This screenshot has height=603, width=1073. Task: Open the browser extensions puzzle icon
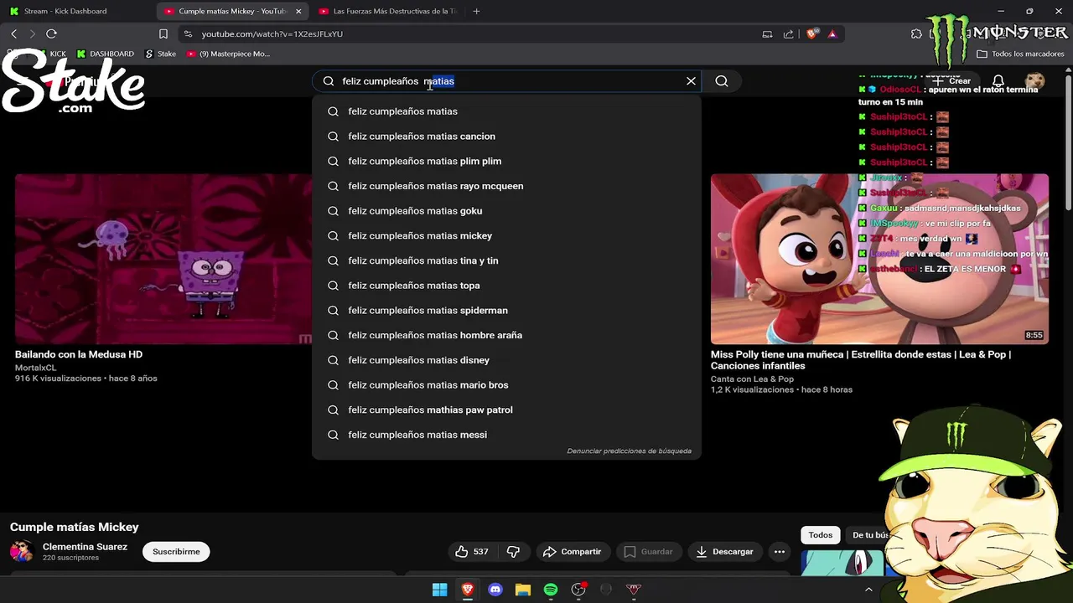(916, 34)
